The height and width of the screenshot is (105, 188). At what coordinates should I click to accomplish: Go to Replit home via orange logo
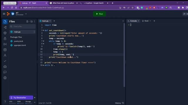8,14
